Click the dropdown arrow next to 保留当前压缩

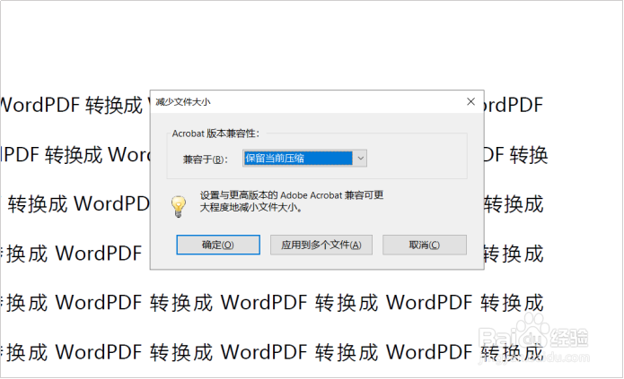[x=360, y=158]
